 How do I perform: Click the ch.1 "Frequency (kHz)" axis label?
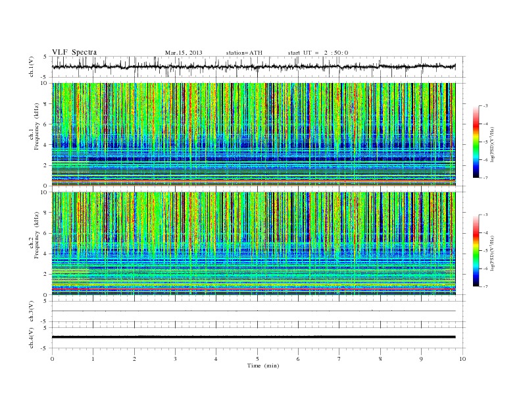[36, 126]
